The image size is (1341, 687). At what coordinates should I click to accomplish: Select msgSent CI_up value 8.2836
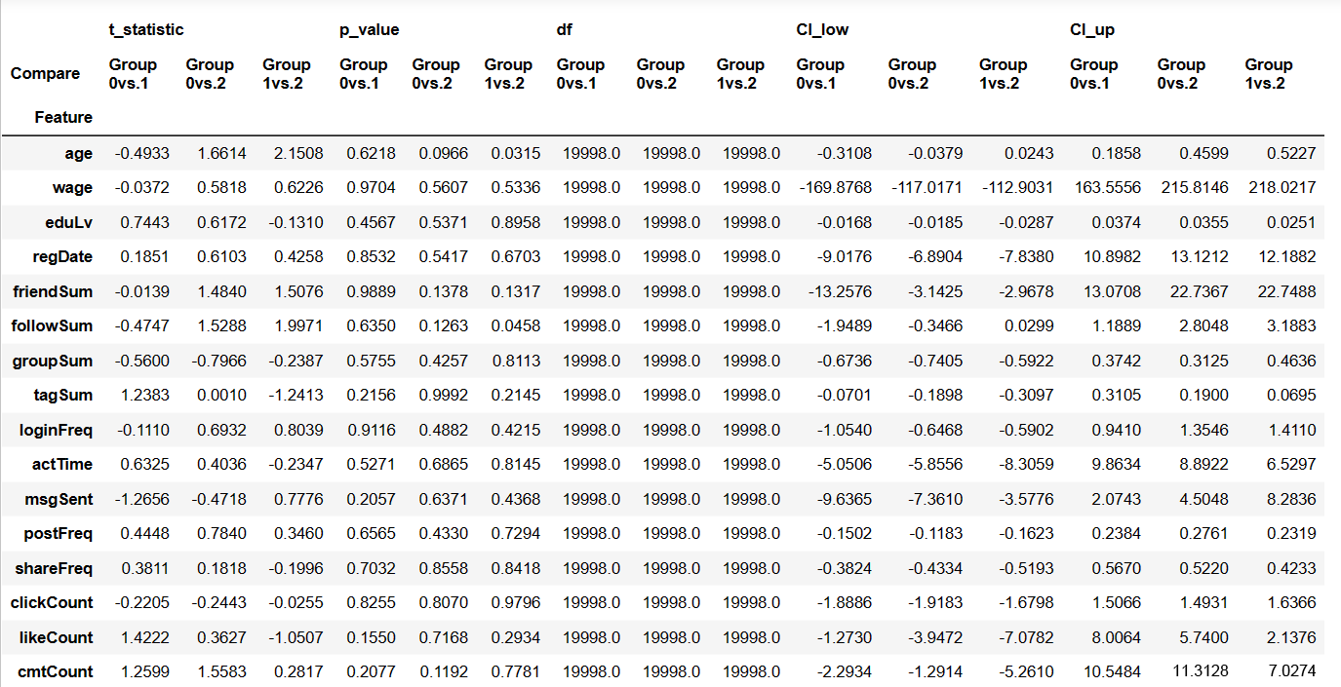(x=1293, y=499)
